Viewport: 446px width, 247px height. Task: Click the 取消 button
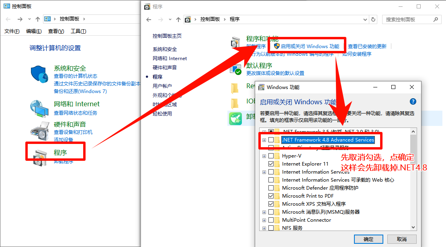pyautogui.click(x=402, y=239)
